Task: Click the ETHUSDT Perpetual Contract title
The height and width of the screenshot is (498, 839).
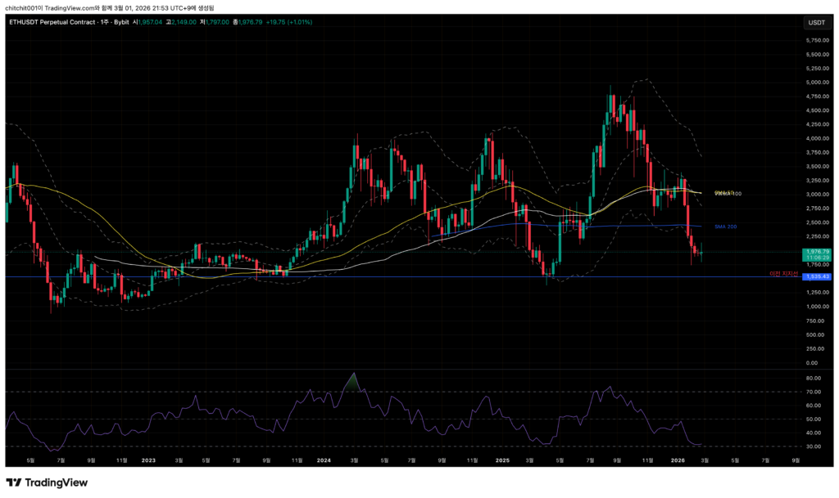Action: (49, 22)
